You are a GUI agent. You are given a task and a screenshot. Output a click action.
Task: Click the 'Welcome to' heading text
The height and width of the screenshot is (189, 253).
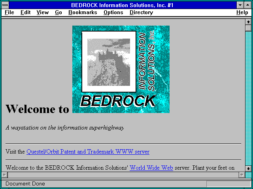point(37,109)
